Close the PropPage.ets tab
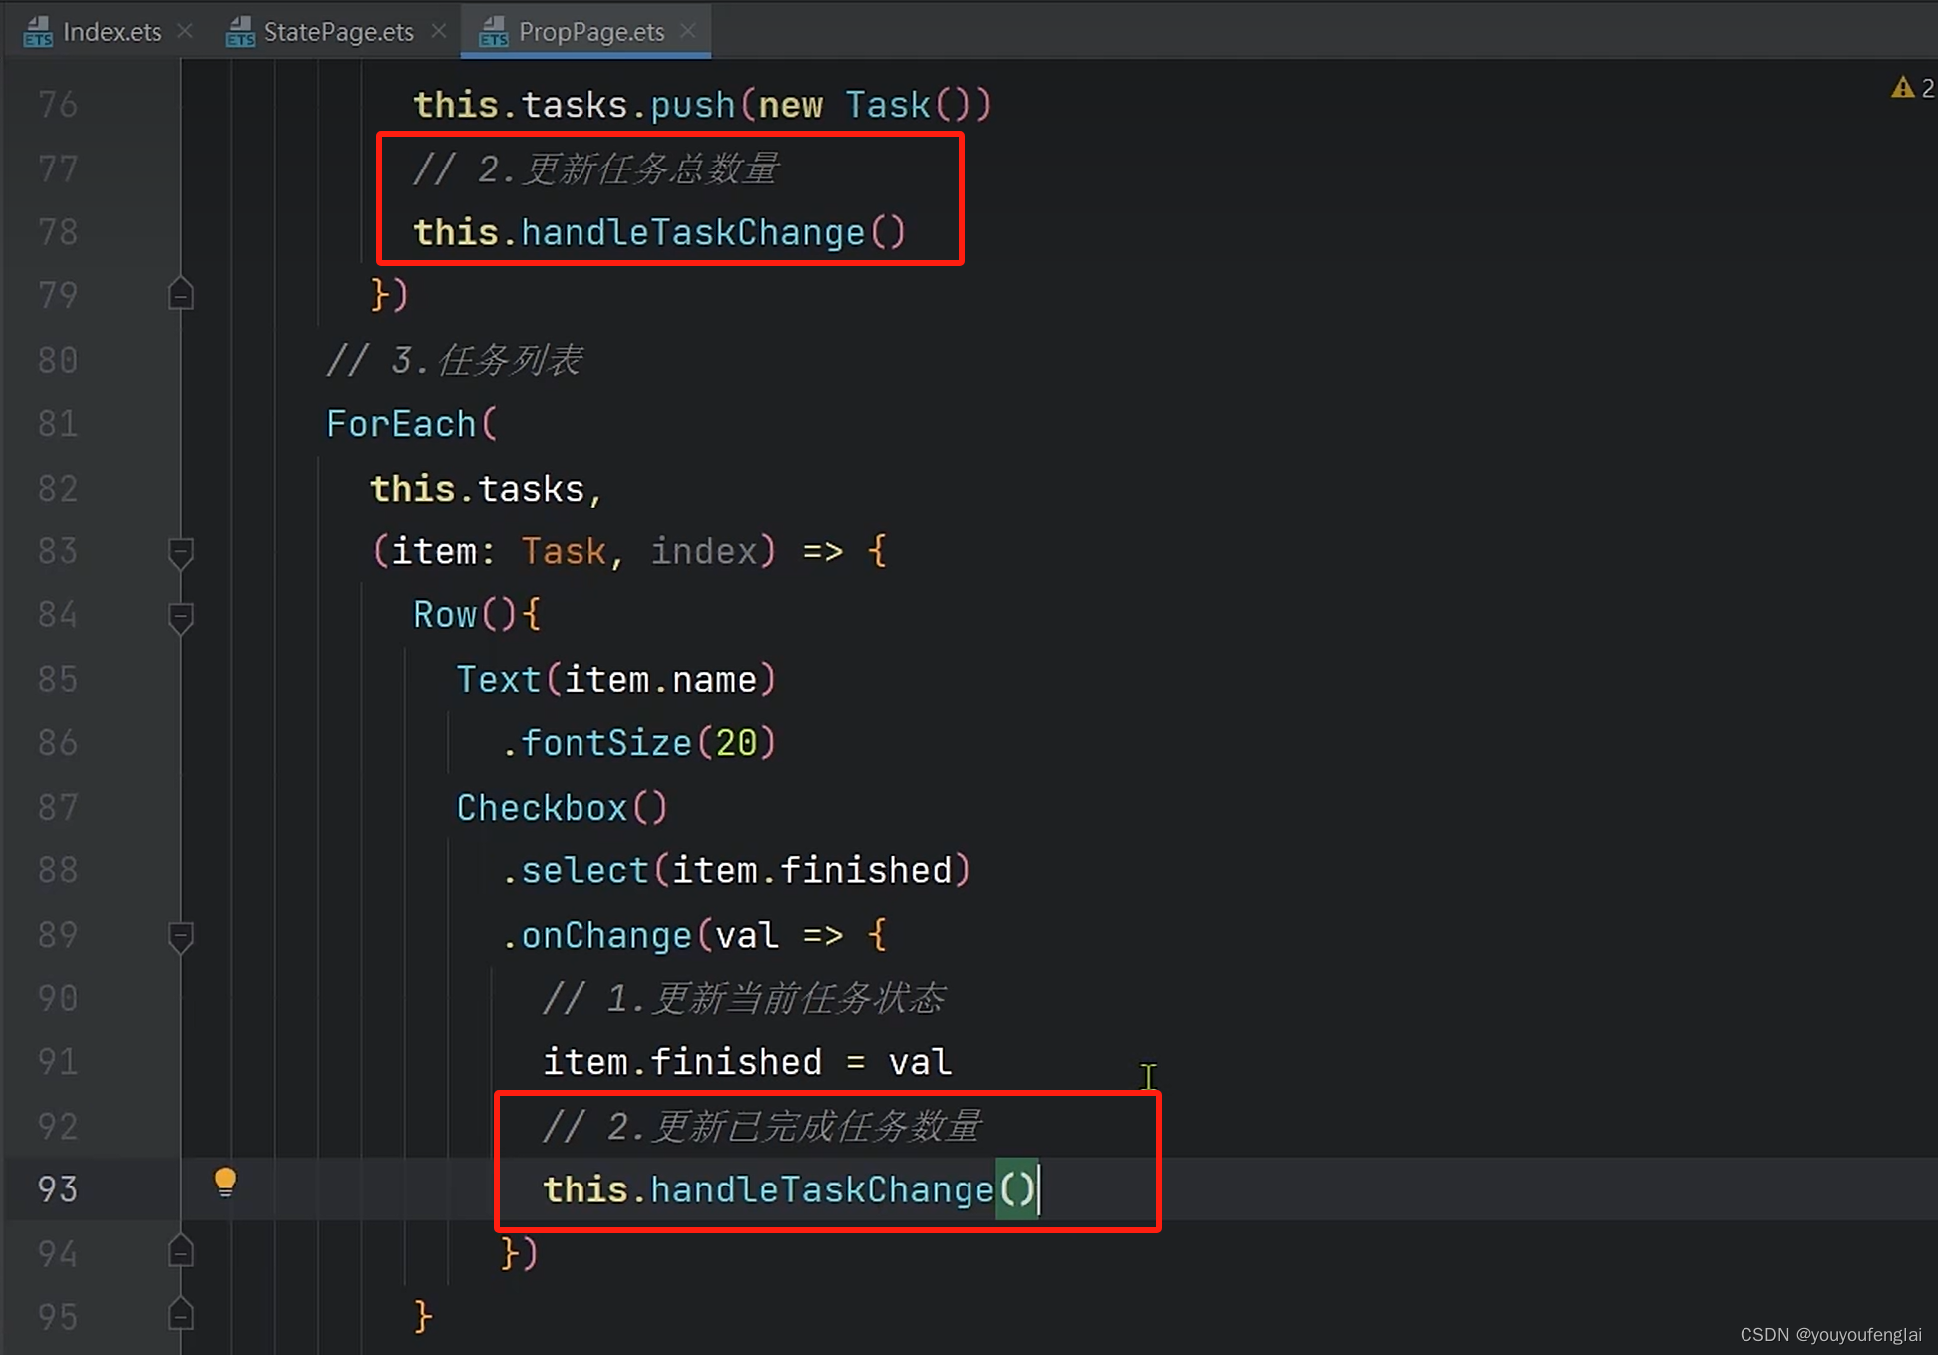Image resolution: width=1938 pixels, height=1355 pixels. 688,31
